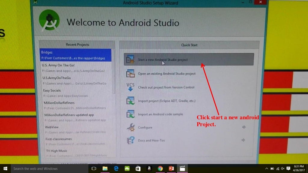The width and height of the screenshot is (308, 173).
Task: Minimize the Setup Wizard window
Action: tap(243, 2)
